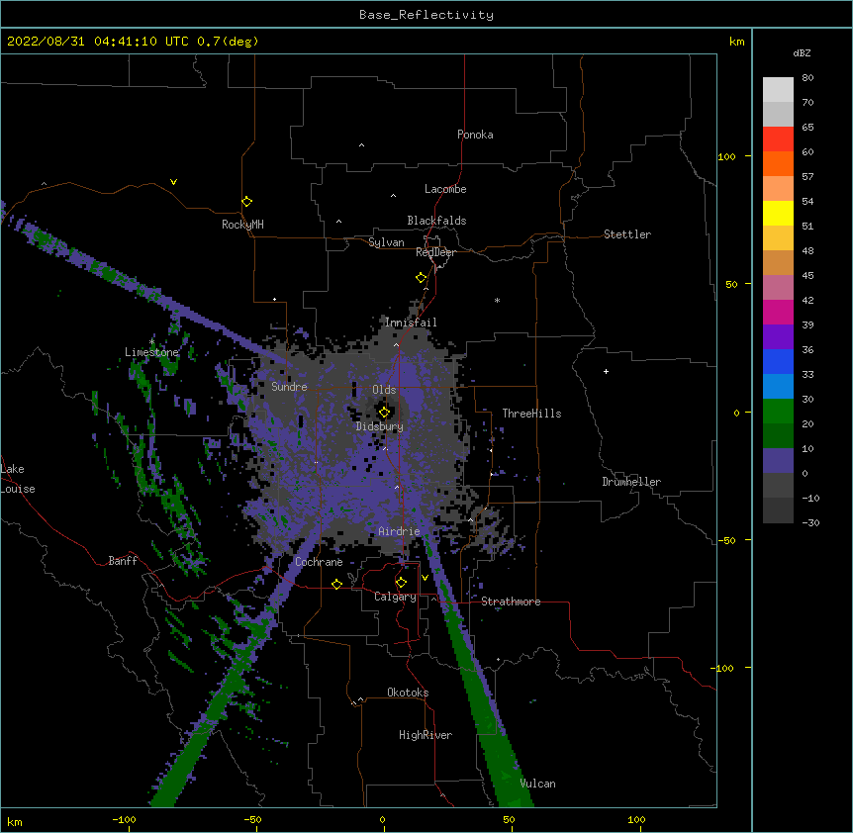Pick the red 60–65 dBZ legend swatch

pyautogui.click(x=778, y=139)
